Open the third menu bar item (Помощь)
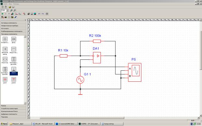Image resolution: width=202 pixels, height=126 pixels. pos(16,4)
